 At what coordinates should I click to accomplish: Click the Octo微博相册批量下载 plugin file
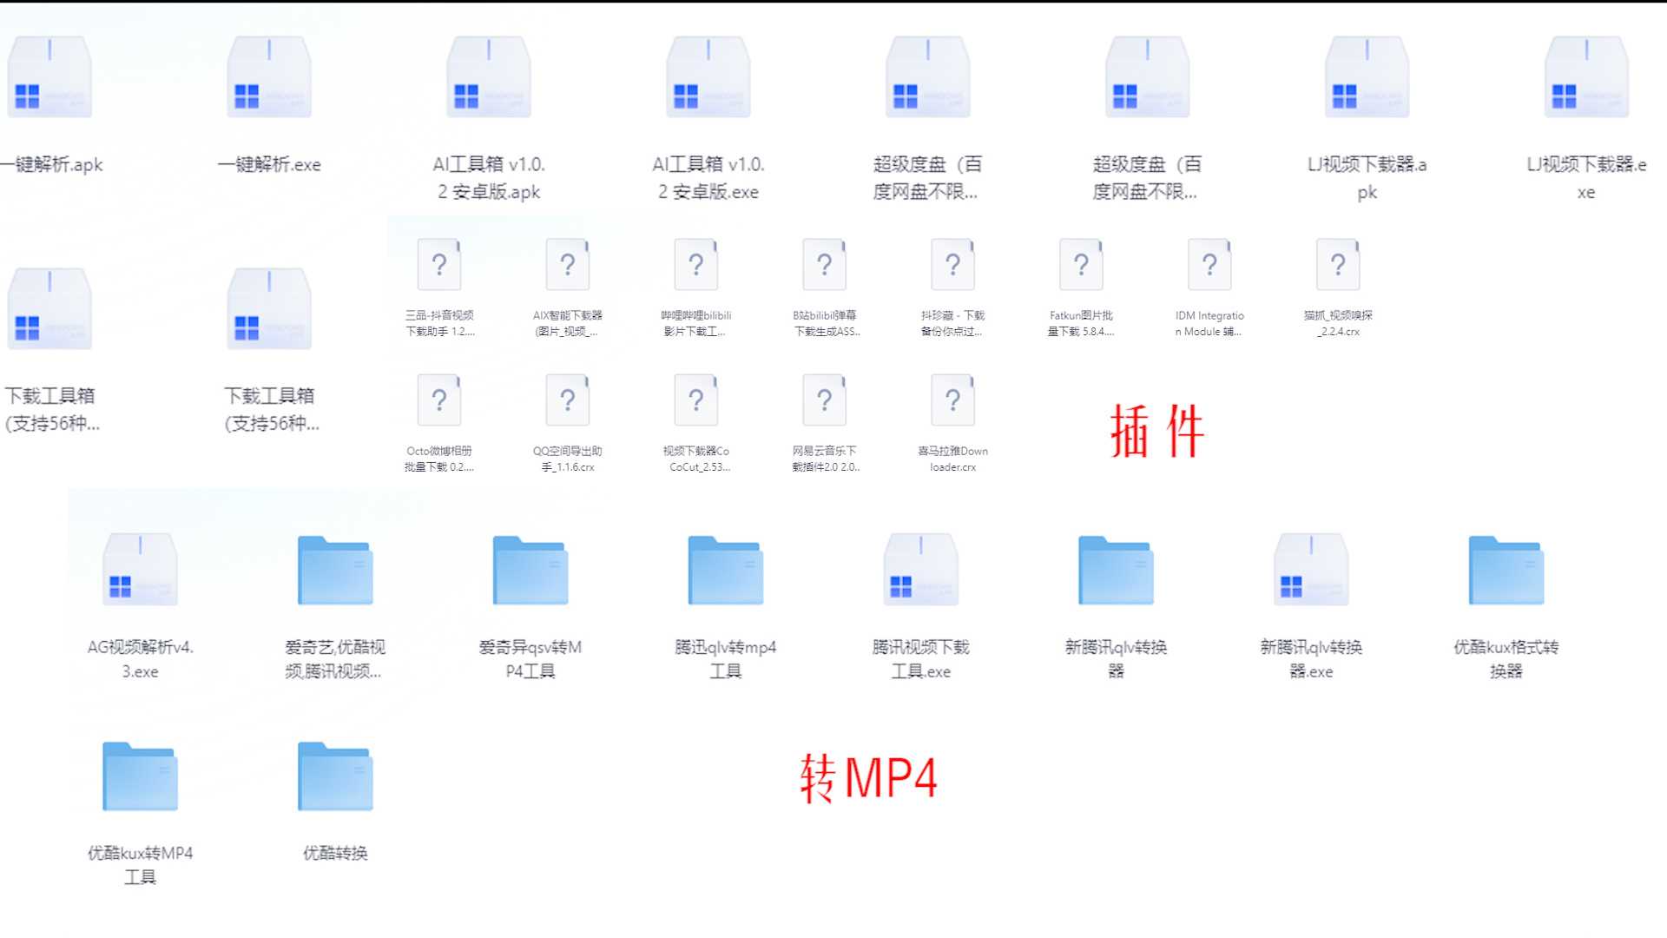(439, 400)
